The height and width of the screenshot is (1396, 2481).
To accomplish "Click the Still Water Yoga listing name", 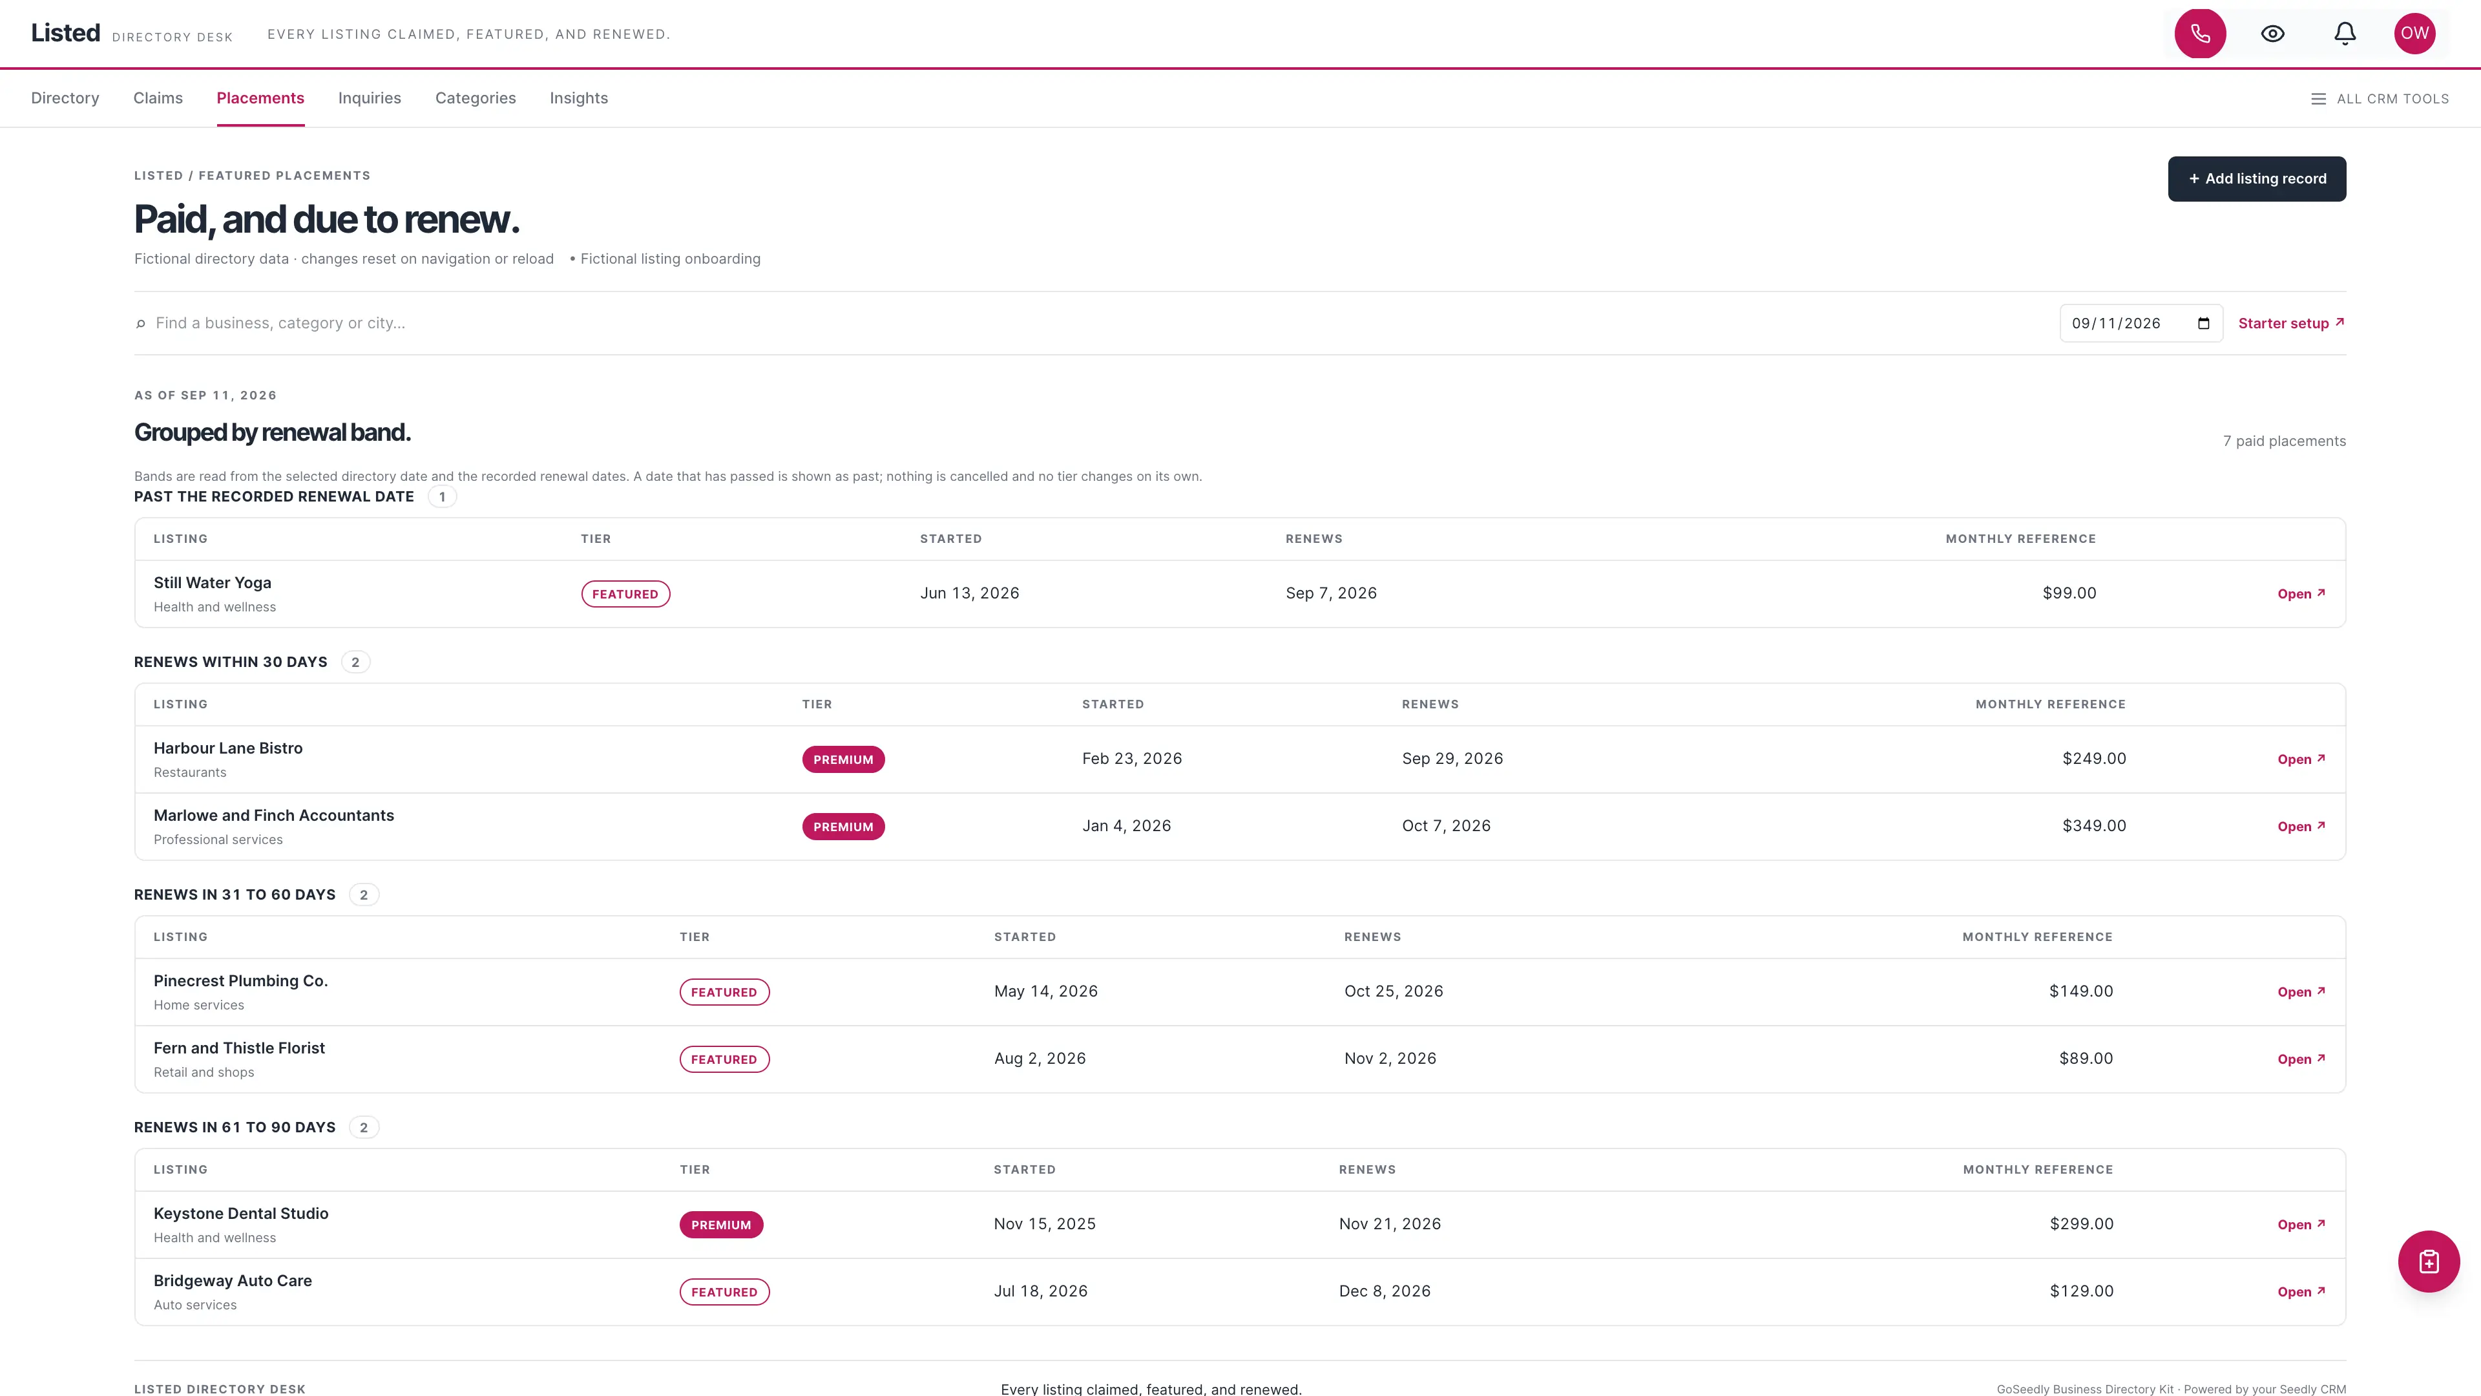I will point(212,583).
